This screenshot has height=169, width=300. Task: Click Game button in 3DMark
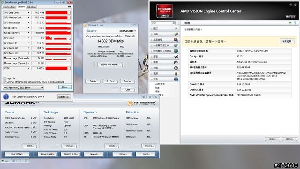146,154
